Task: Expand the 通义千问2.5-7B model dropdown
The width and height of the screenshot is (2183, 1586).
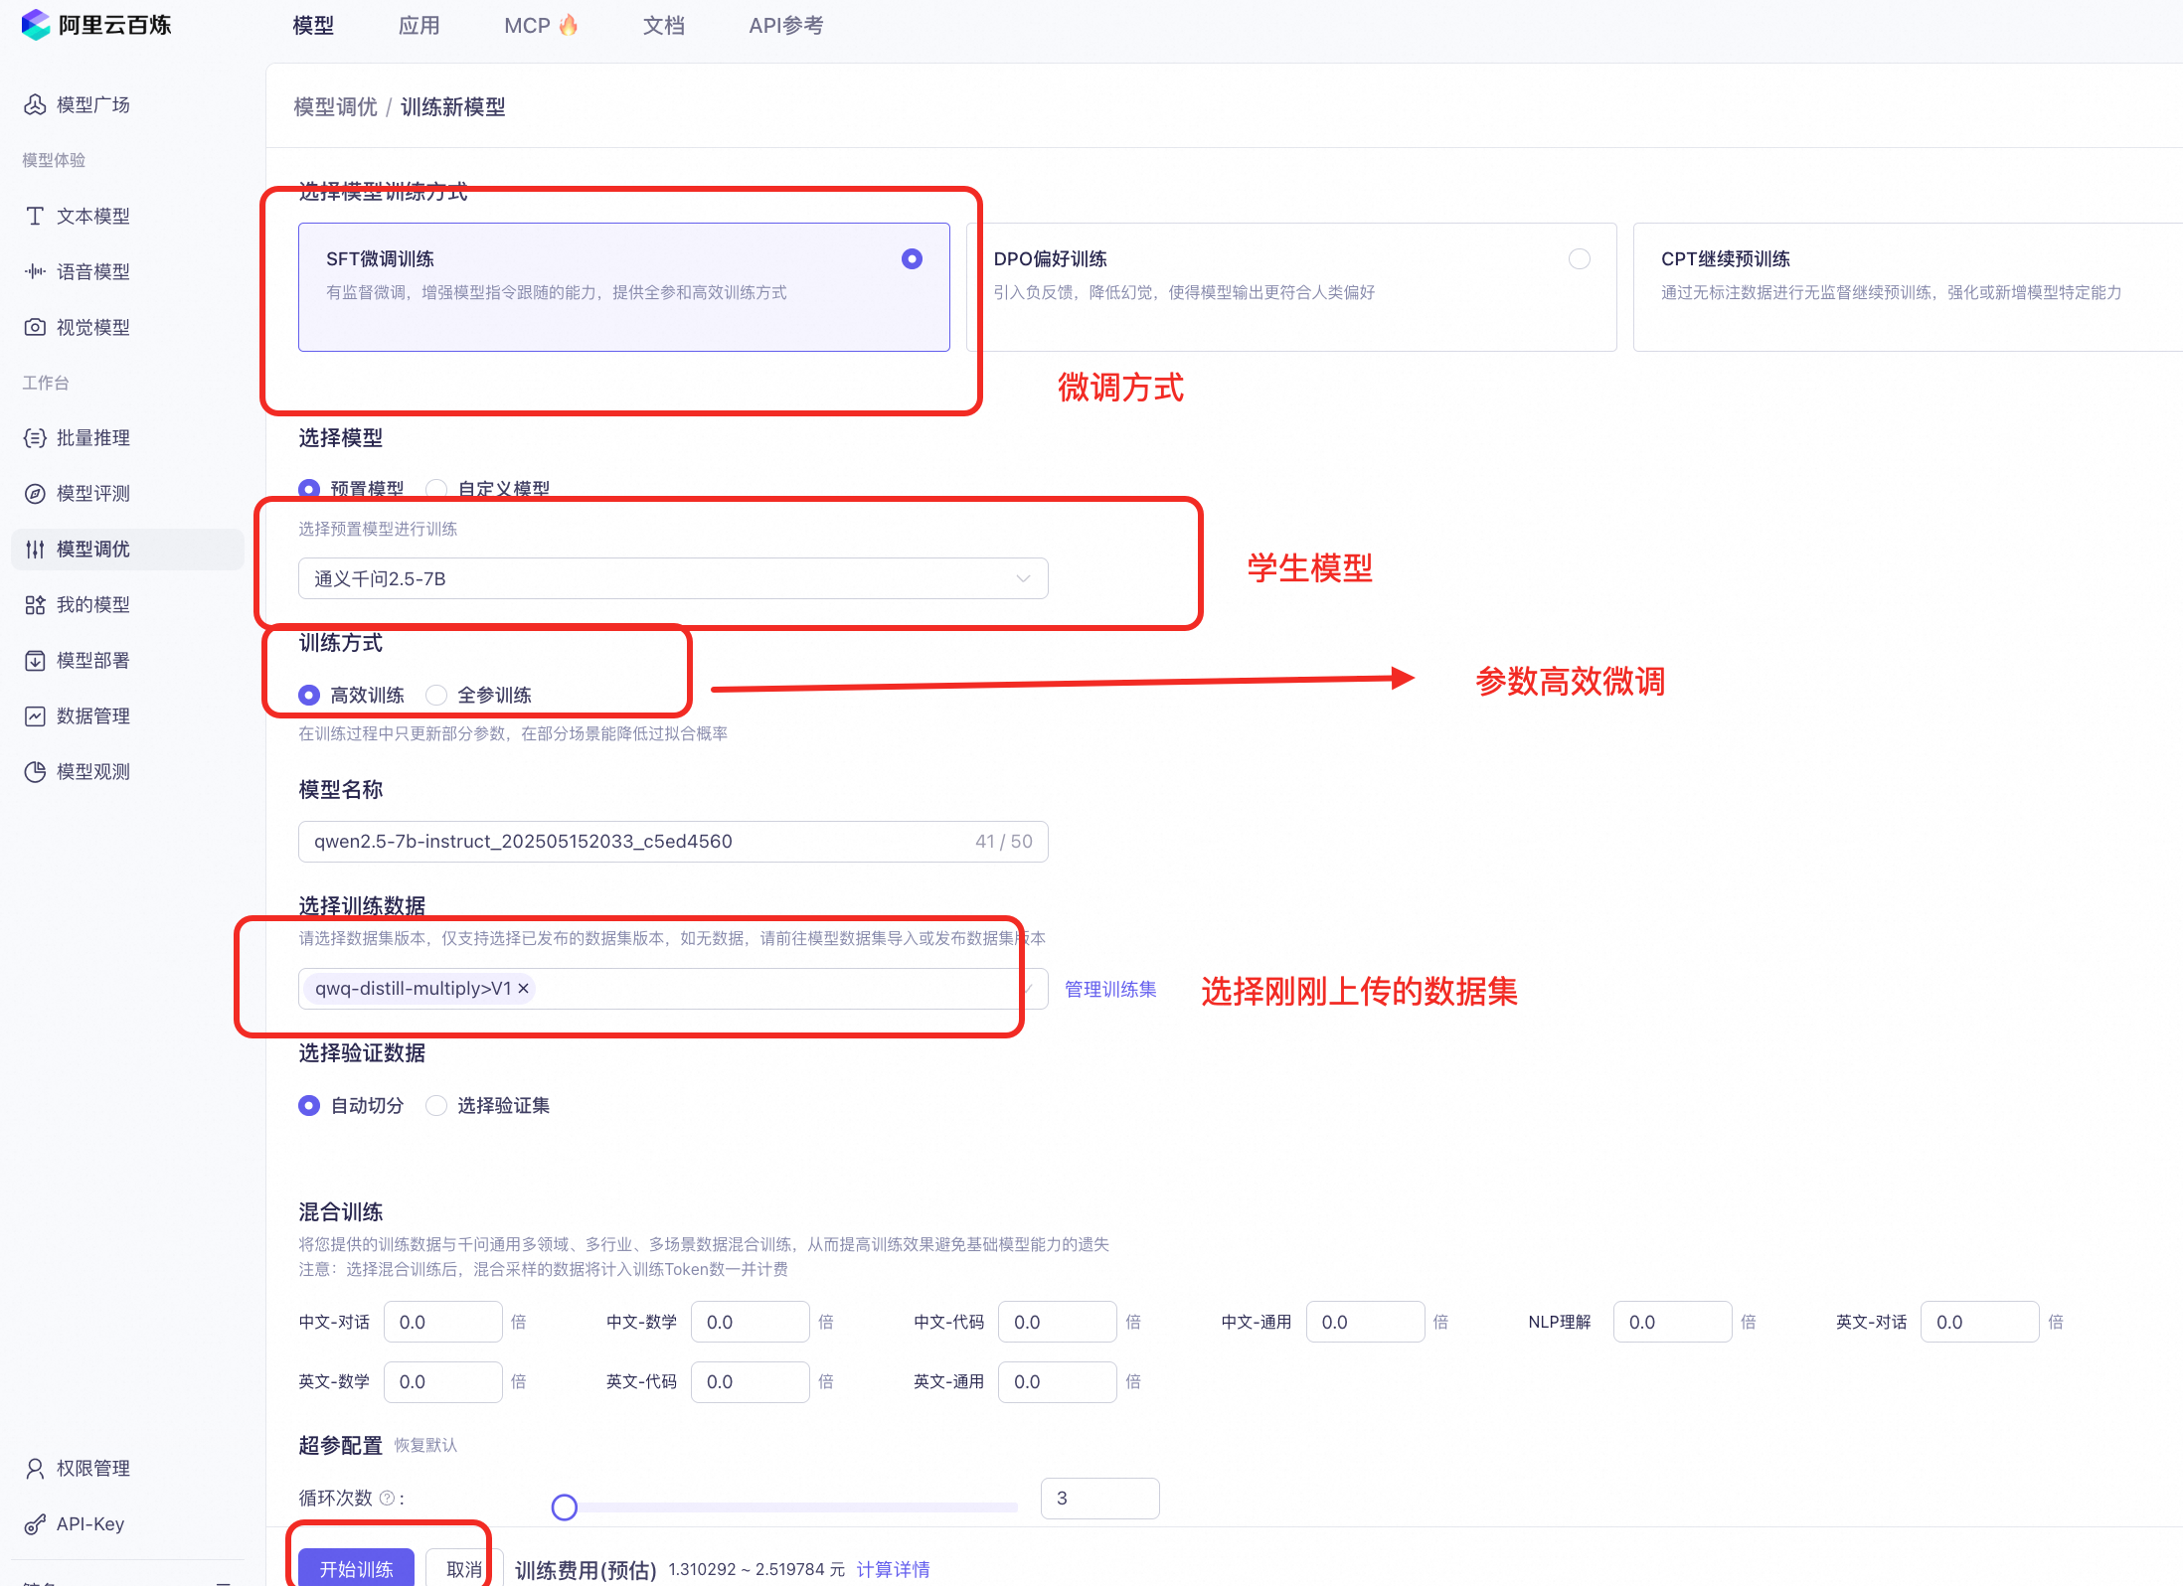Action: (x=672, y=578)
